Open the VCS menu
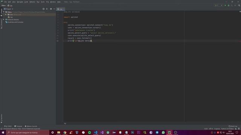Image resolution: width=241 pixels, height=135 pixels. (x=47, y=2)
